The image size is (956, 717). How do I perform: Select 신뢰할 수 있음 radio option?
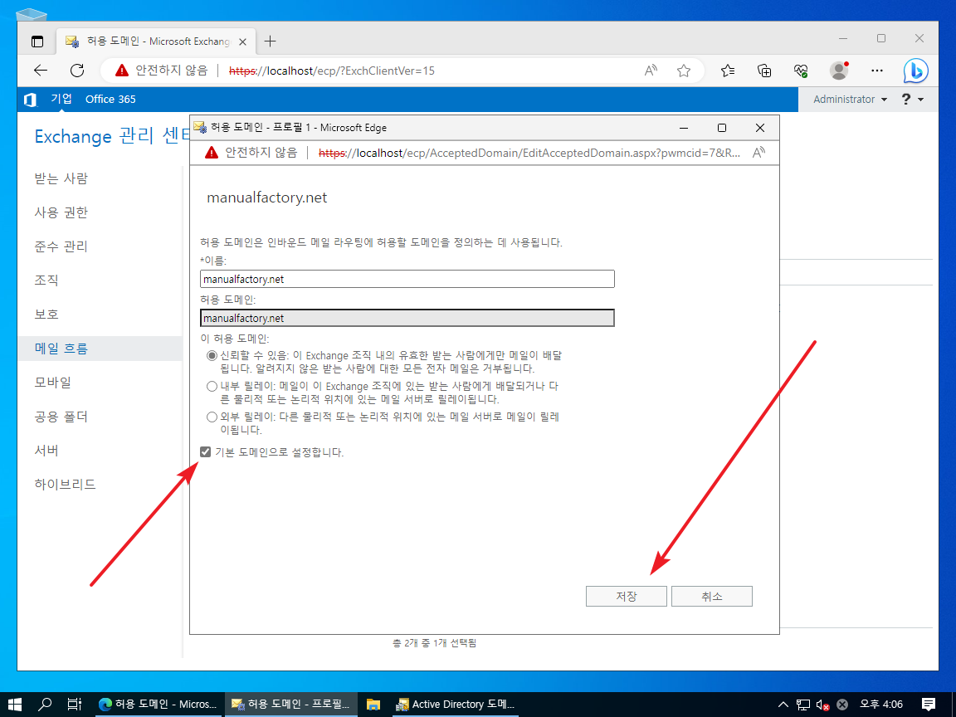tap(212, 355)
